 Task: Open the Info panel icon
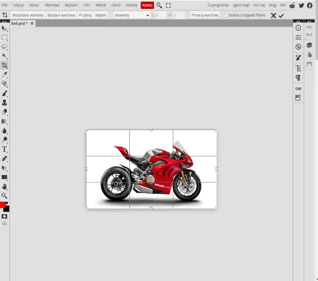pyautogui.click(x=298, y=28)
